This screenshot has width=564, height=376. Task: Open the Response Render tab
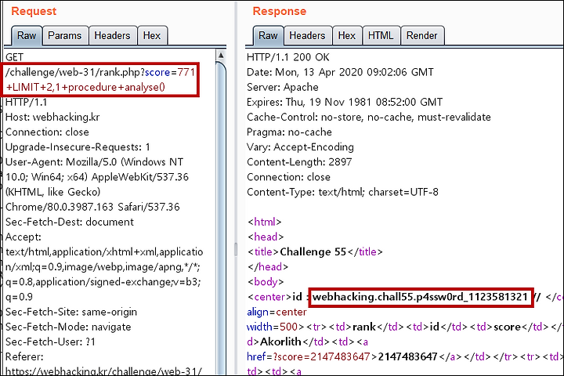pyautogui.click(x=422, y=35)
